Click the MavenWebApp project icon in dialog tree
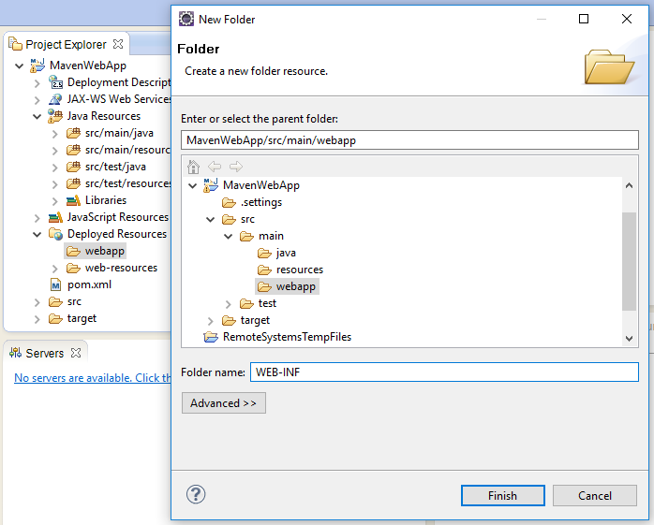This screenshot has width=654, height=525. 211,185
